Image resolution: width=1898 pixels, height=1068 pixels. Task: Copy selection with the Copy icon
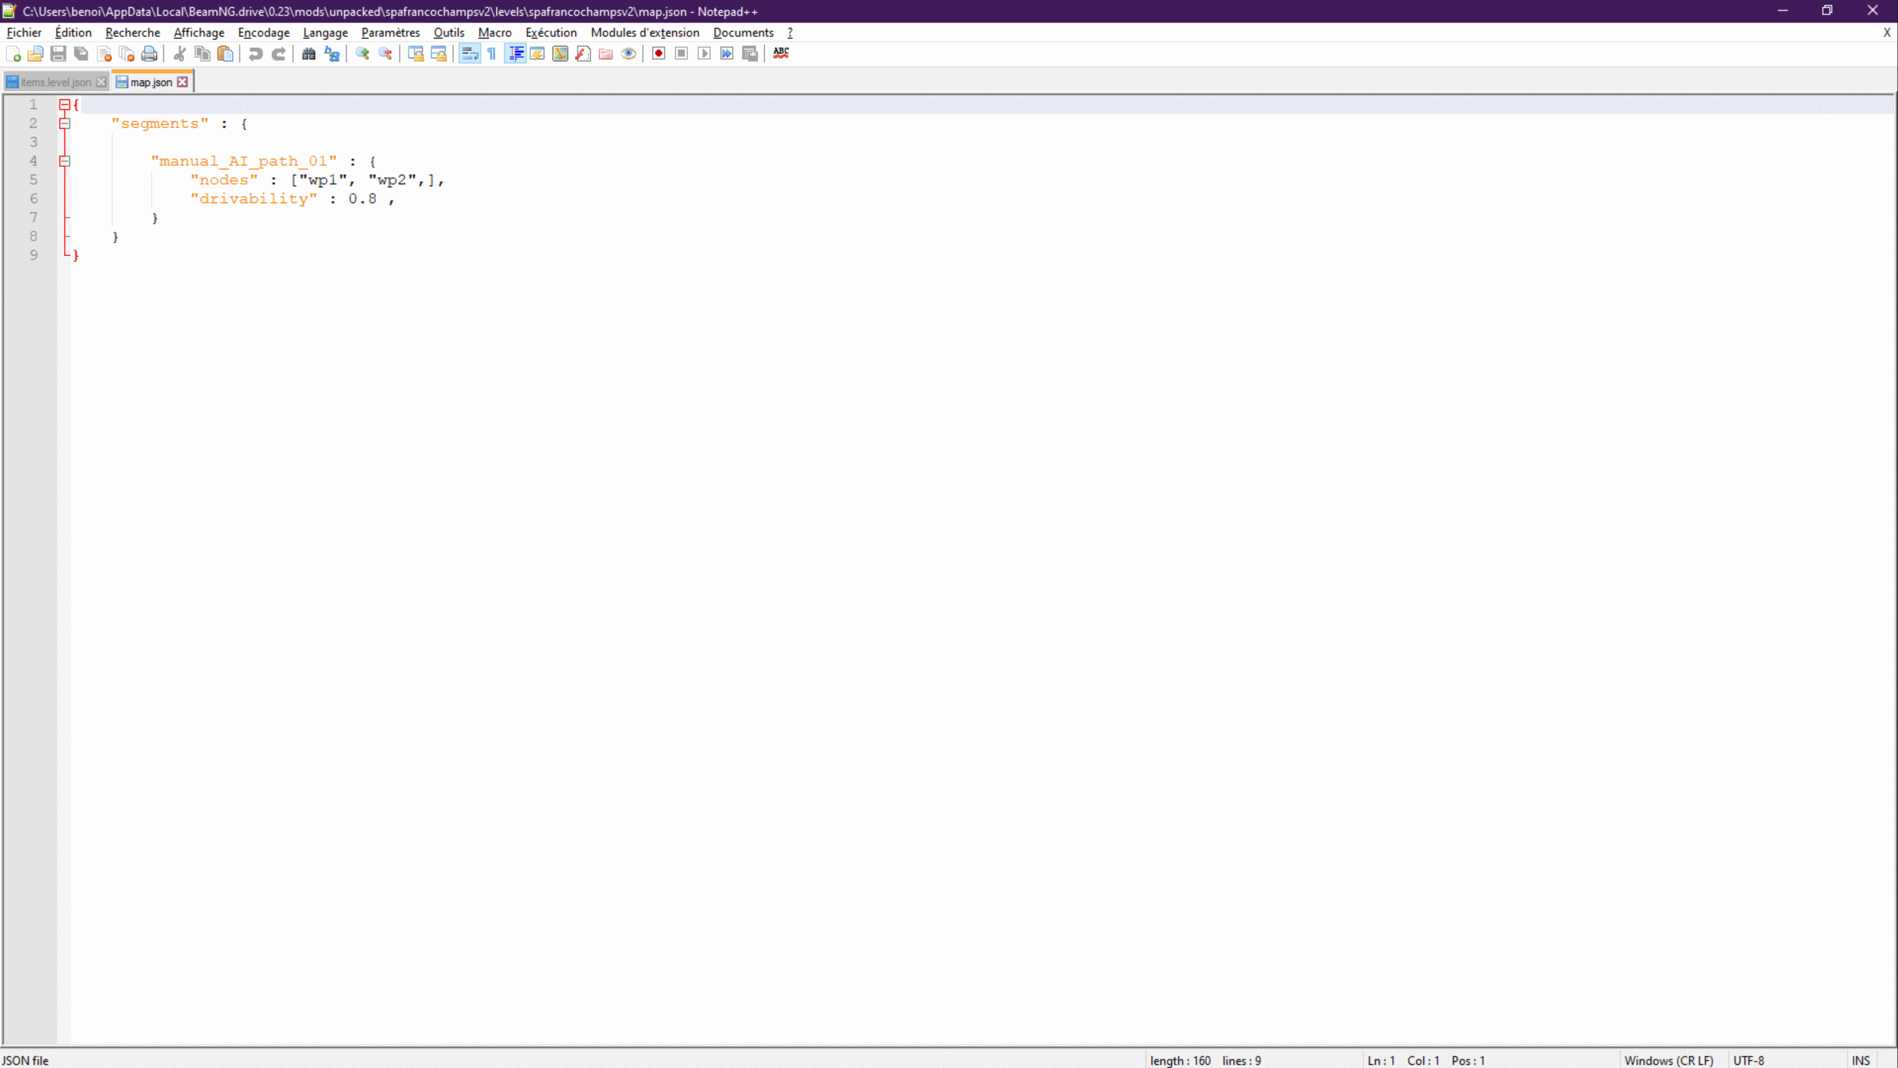(x=203, y=54)
